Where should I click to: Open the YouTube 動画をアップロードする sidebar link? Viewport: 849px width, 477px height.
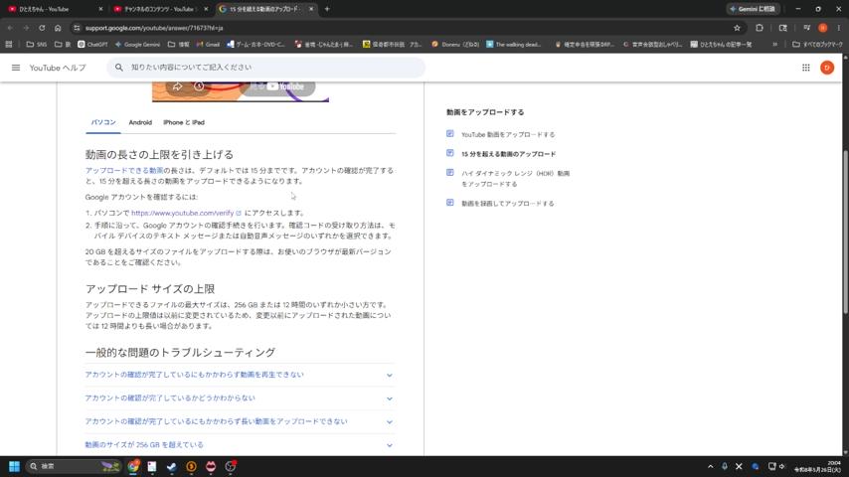pos(508,134)
